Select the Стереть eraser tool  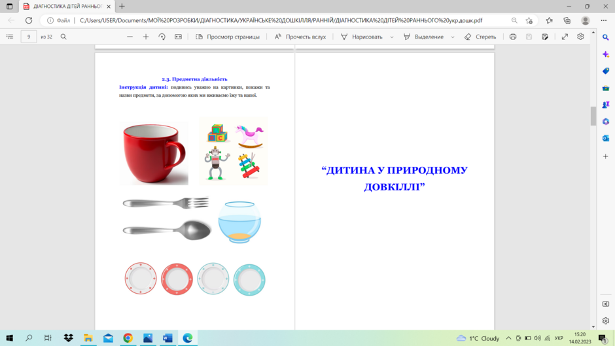point(480,37)
